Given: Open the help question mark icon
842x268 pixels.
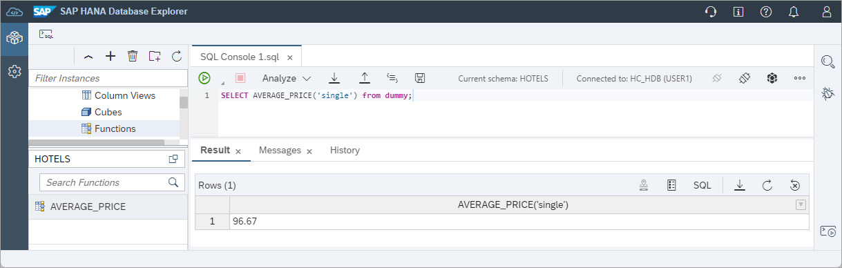Looking at the screenshot, I should 765,12.
